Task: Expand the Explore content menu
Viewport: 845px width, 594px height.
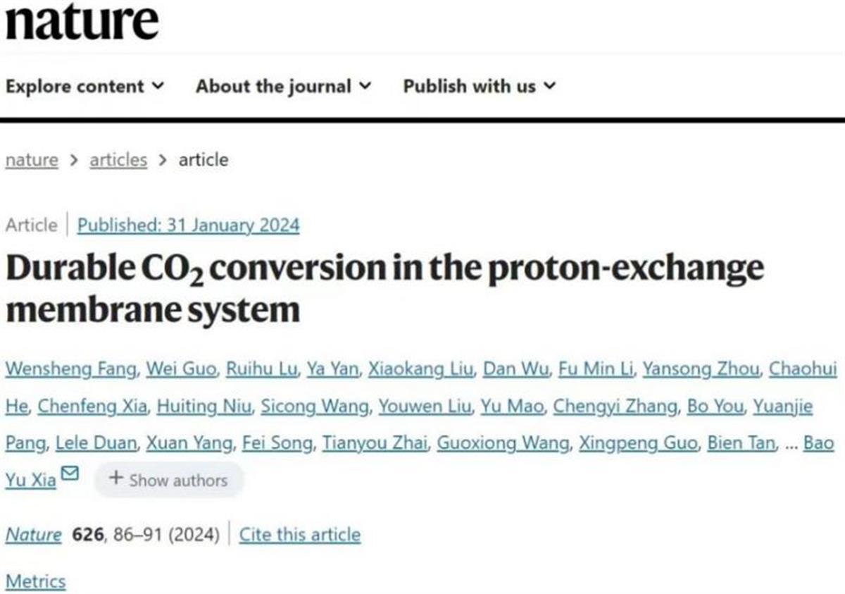Action: tap(84, 87)
